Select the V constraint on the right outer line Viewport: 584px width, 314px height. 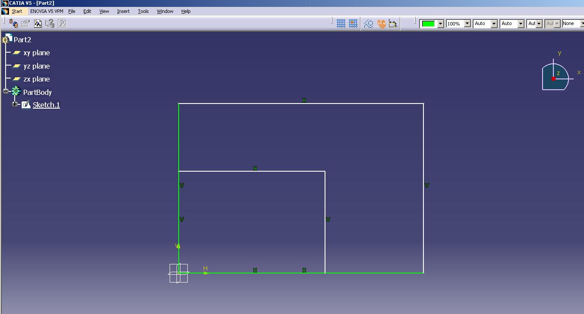(x=427, y=185)
